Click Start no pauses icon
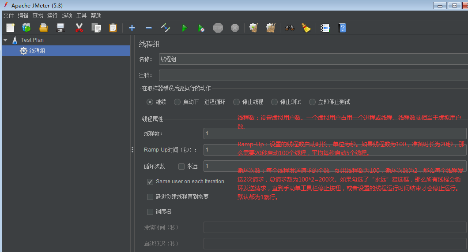Image resolution: width=468 pixels, height=252 pixels. click(201, 28)
